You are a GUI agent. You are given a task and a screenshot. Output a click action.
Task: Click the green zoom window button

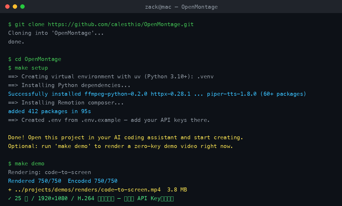[x=23, y=7]
